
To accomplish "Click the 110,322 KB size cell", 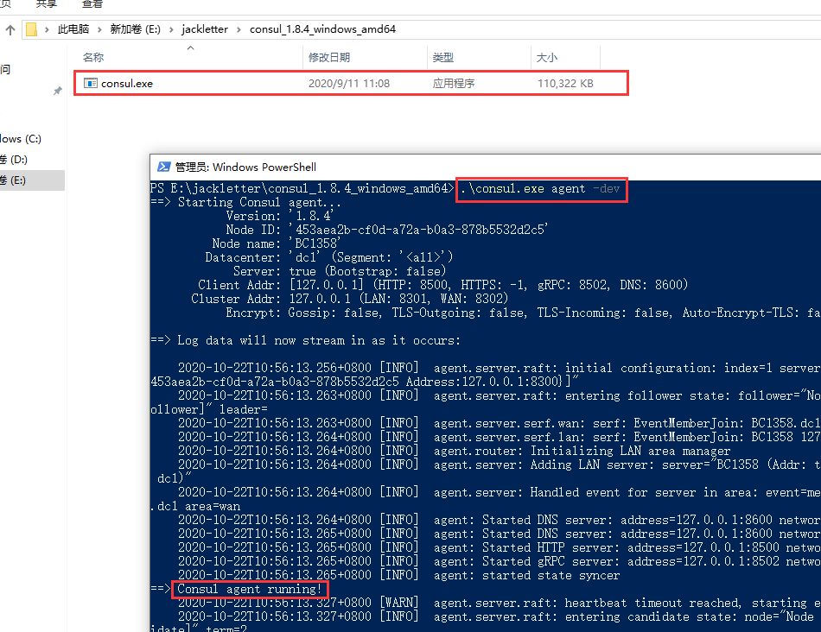I will (x=565, y=84).
